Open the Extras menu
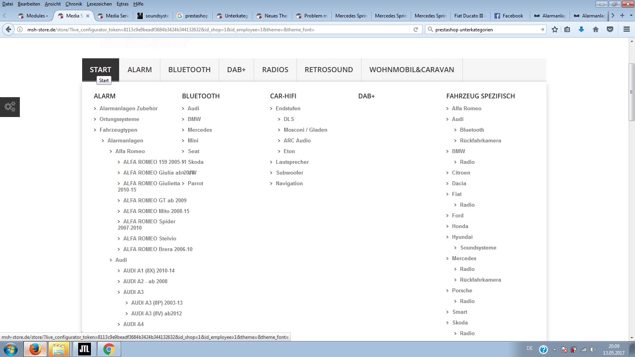 [x=123, y=4]
